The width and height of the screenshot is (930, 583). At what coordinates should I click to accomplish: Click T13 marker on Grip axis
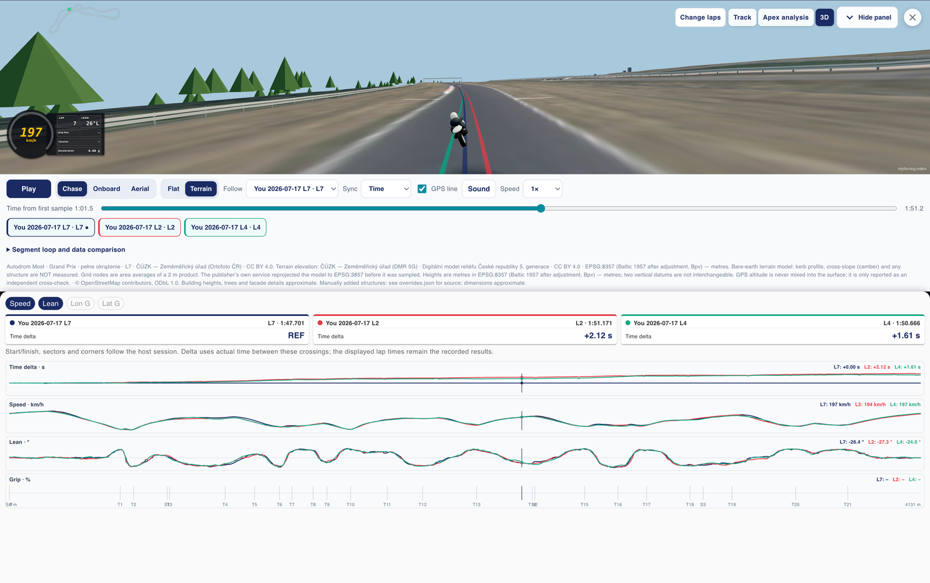tap(477, 505)
